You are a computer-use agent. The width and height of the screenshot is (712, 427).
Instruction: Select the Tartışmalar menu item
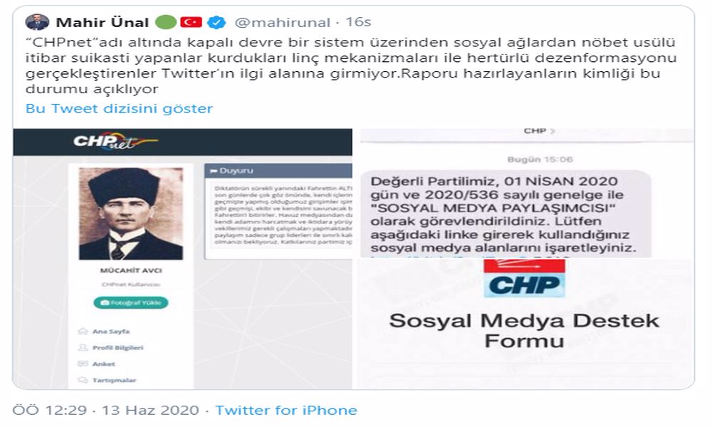(x=114, y=380)
